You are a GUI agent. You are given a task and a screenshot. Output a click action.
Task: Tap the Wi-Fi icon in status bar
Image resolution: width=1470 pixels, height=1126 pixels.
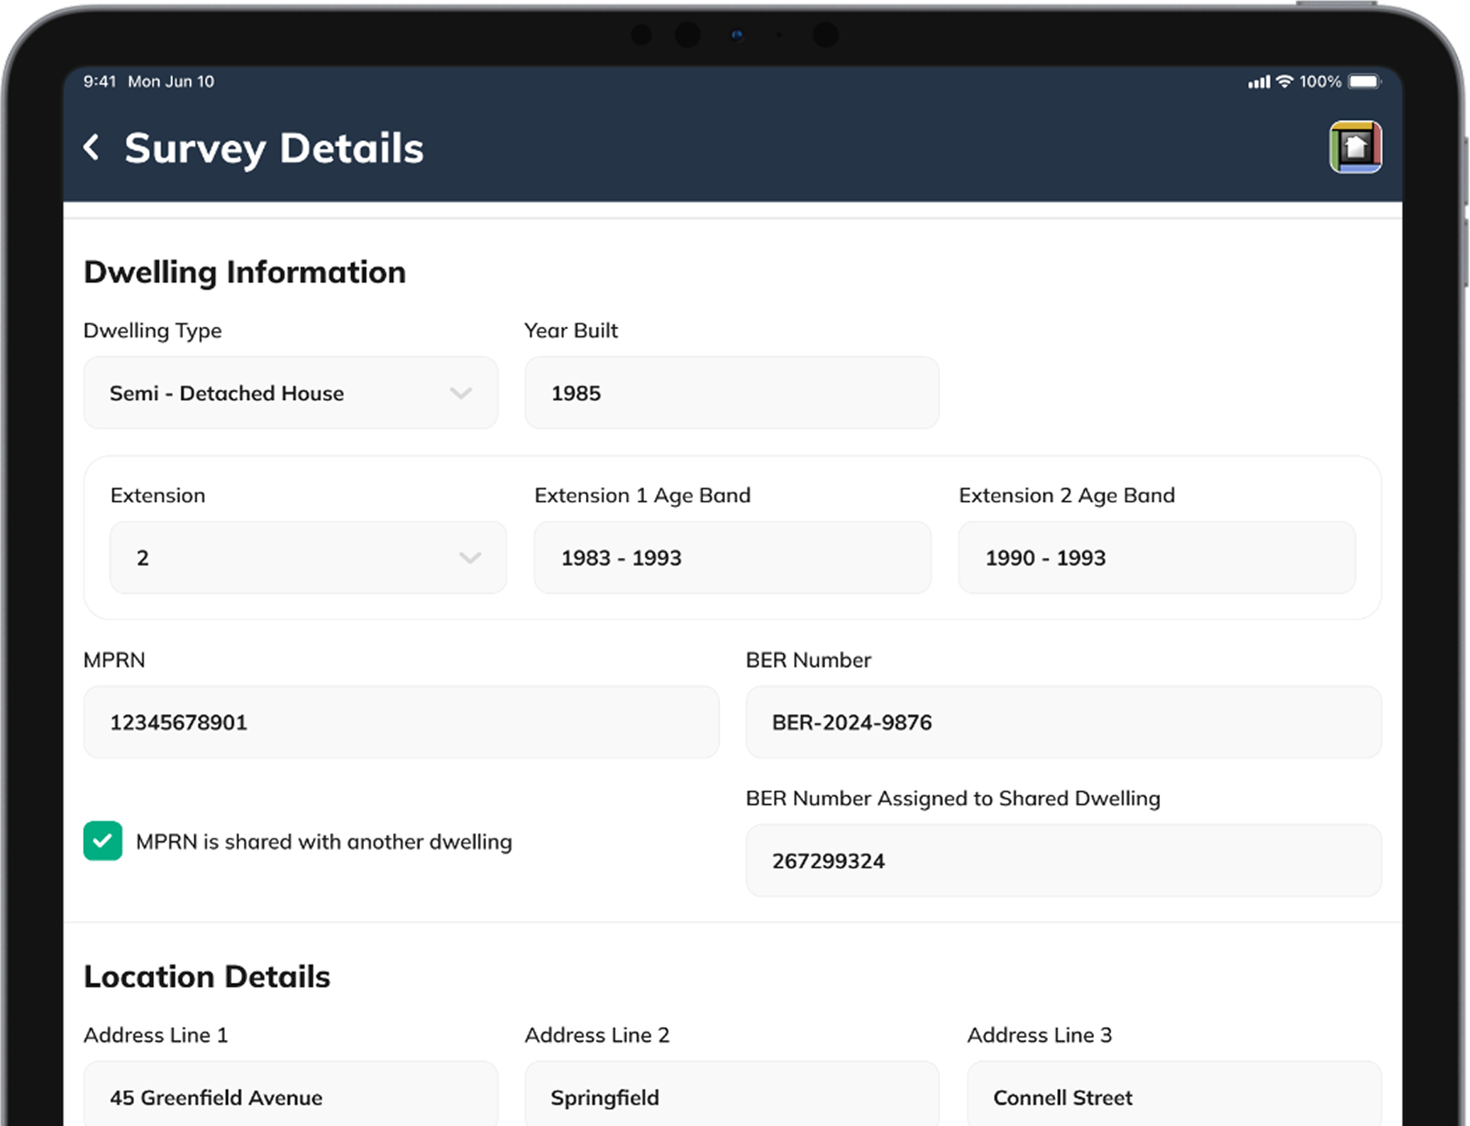1284,82
